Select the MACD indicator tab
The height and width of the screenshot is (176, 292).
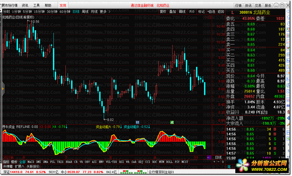(x=31, y=162)
